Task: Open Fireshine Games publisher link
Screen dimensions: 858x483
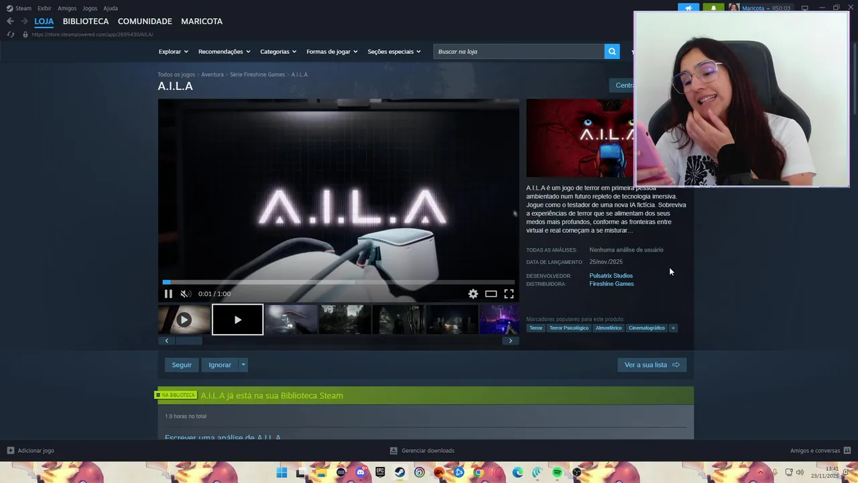Action: [x=611, y=284]
